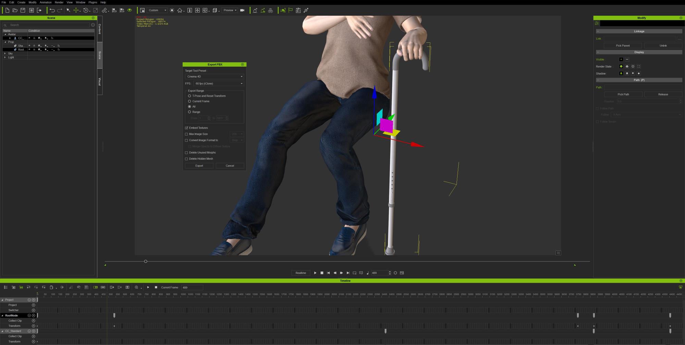Check Delete Hidden Mesh

tap(186, 159)
